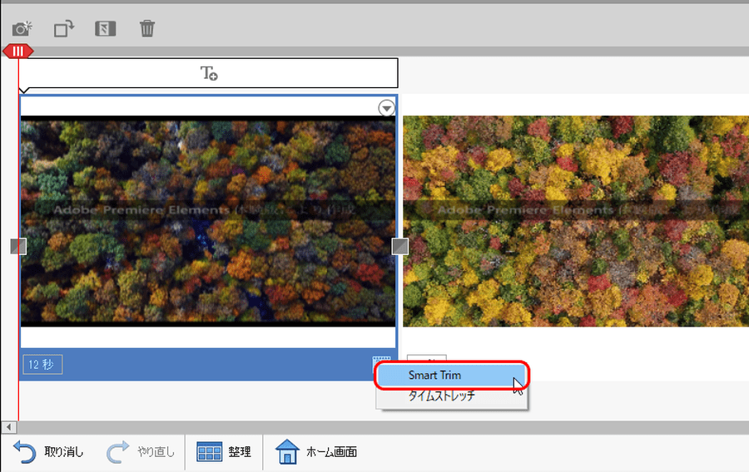Click the 12 秒 duration field
This screenshot has width=749, height=472.
42,365
